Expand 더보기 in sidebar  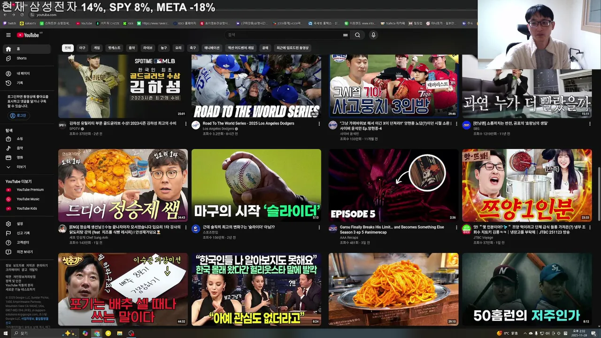coord(28,167)
